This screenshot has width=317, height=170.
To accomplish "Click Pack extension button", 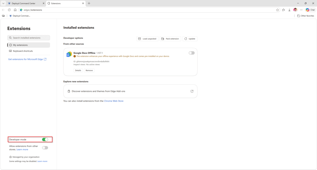I will tap(170, 39).
